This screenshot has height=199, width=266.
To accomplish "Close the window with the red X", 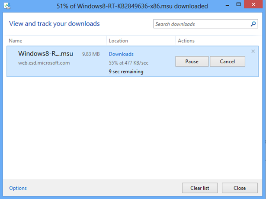I will point(253,4).
